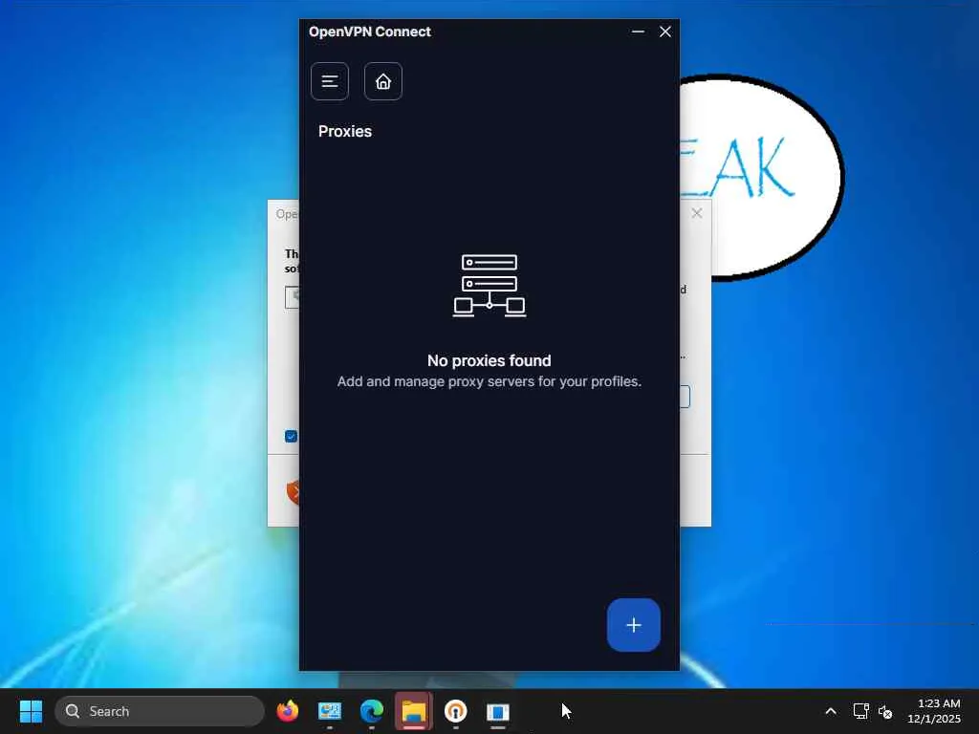Open File Explorer from the taskbar
The image size is (979, 734).
pyautogui.click(x=413, y=711)
